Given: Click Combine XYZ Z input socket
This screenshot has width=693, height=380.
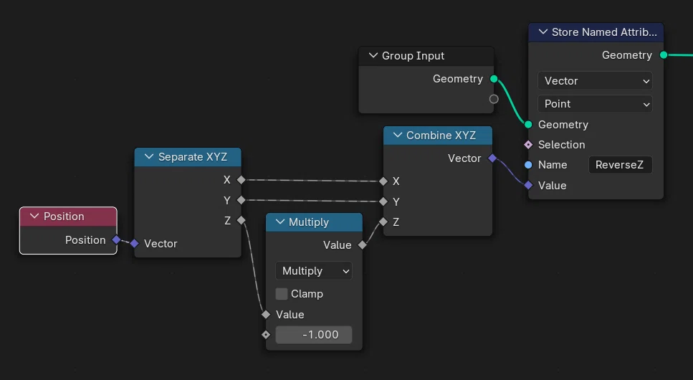Looking at the screenshot, I should coord(383,222).
